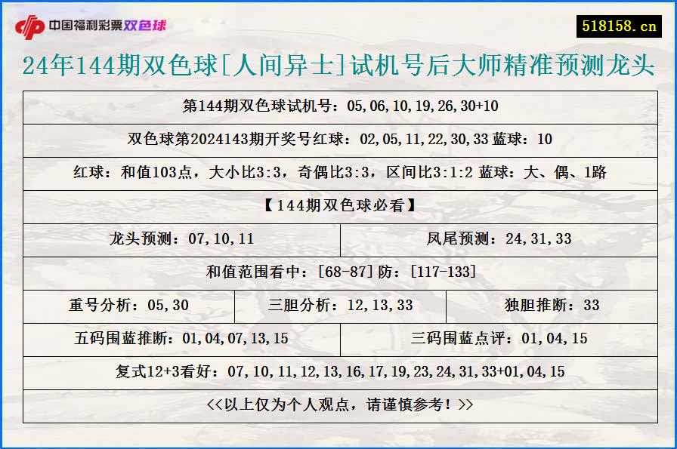
Task: Select the 五码围蓝推断 prediction cell
Action: 183,338
